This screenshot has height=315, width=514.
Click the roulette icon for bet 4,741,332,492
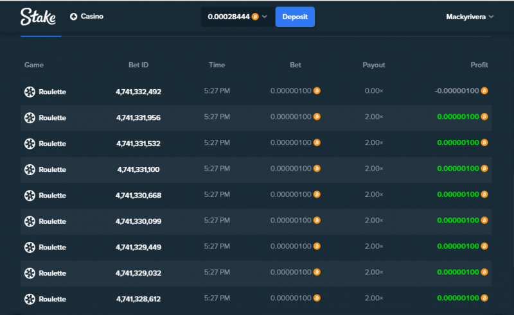point(30,92)
